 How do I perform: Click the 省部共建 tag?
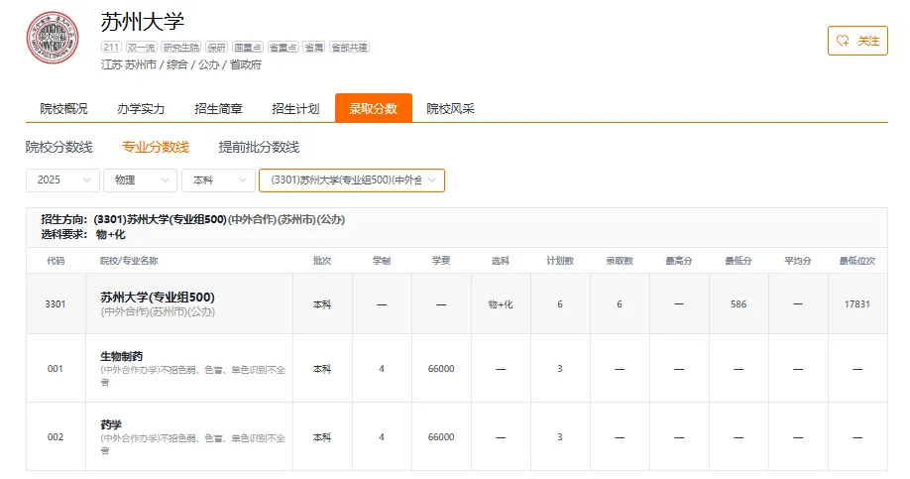click(x=349, y=47)
